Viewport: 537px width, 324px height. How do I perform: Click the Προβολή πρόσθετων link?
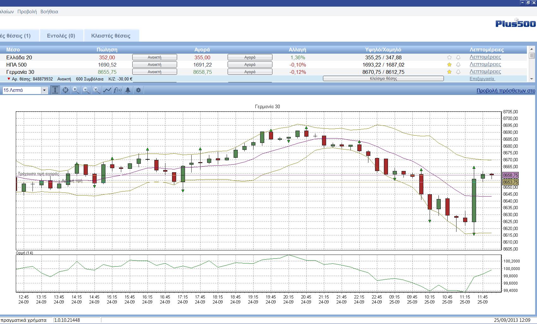pos(506,91)
